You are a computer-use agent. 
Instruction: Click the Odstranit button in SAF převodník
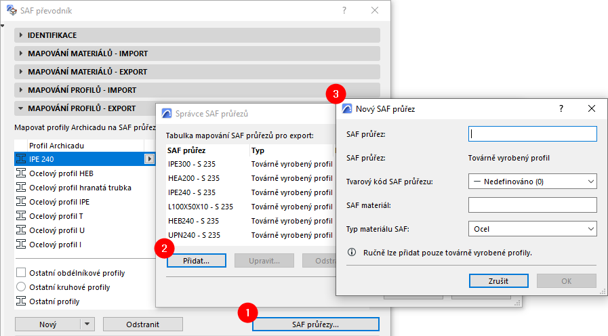coord(143,324)
